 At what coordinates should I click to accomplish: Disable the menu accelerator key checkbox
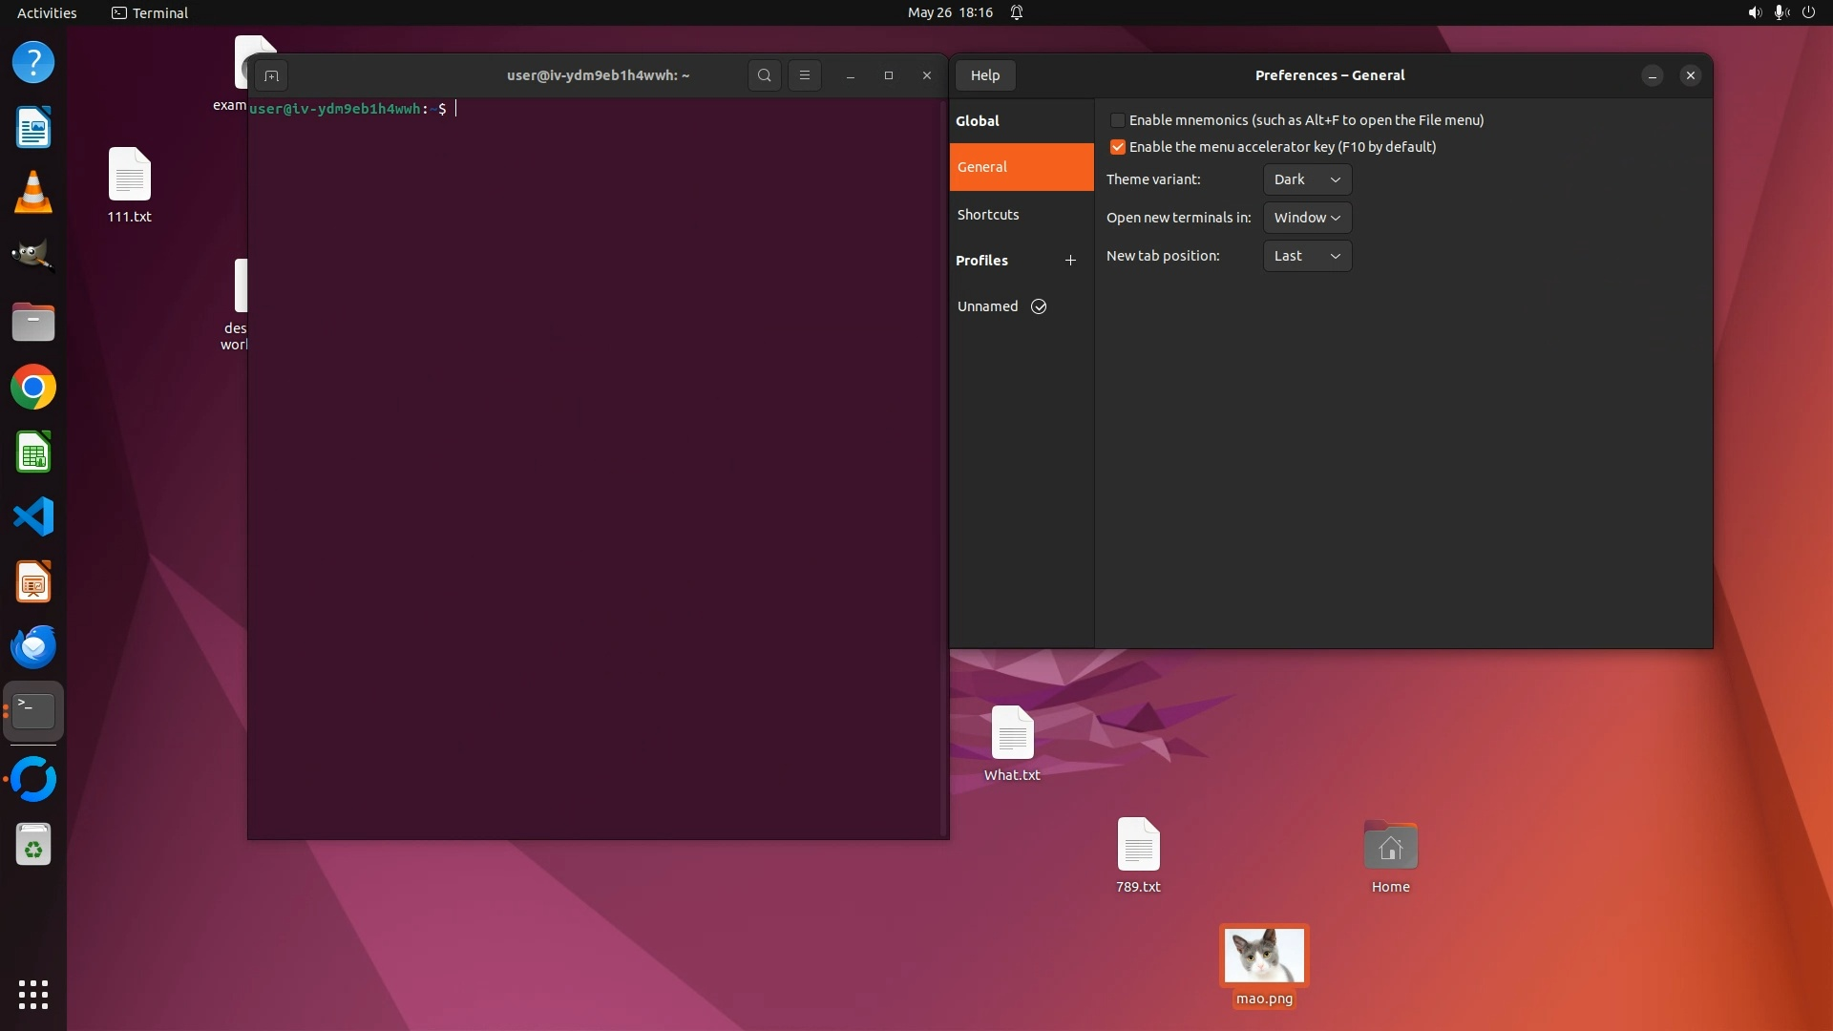tap(1117, 147)
